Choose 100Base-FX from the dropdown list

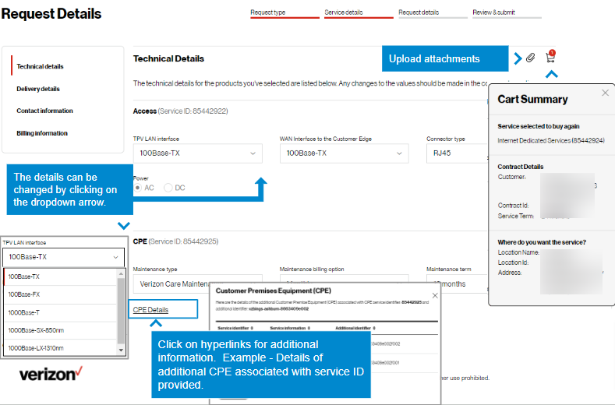[x=60, y=294]
